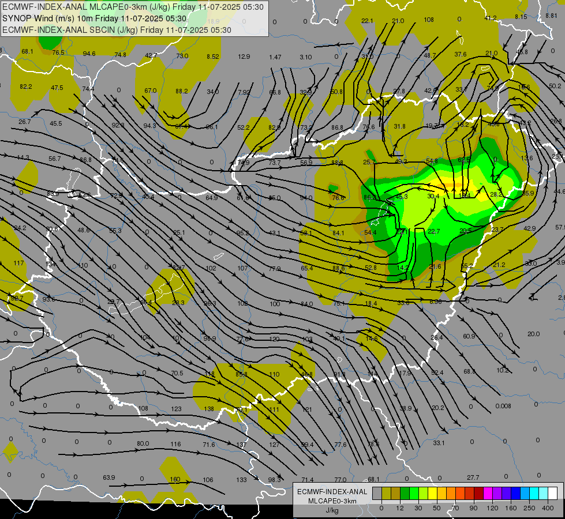Click the MLCAPE0-3km title line in header
The image size is (565, 519).
(x=133, y=7)
